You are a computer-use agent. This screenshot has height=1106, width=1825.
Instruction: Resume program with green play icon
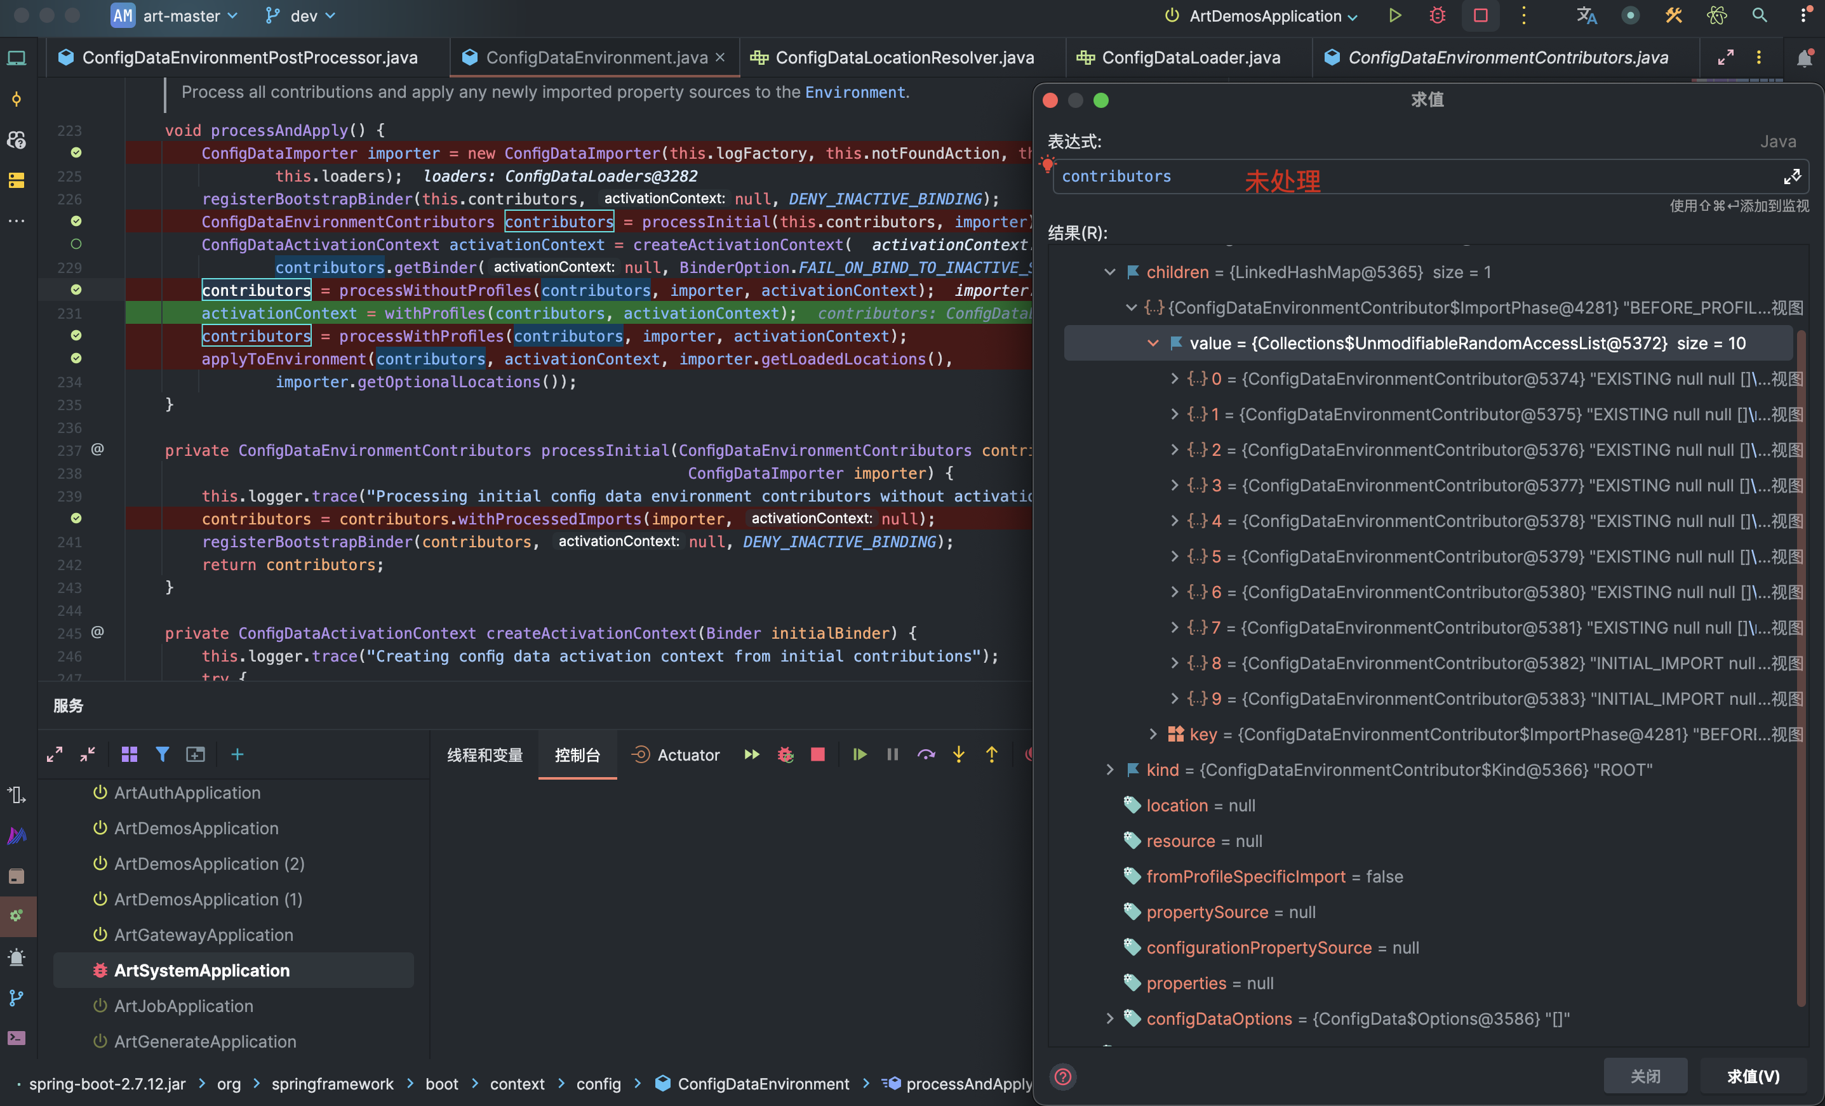pos(859,754)
